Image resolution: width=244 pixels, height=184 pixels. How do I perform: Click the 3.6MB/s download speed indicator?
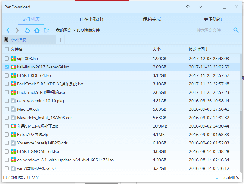point(231,177)
